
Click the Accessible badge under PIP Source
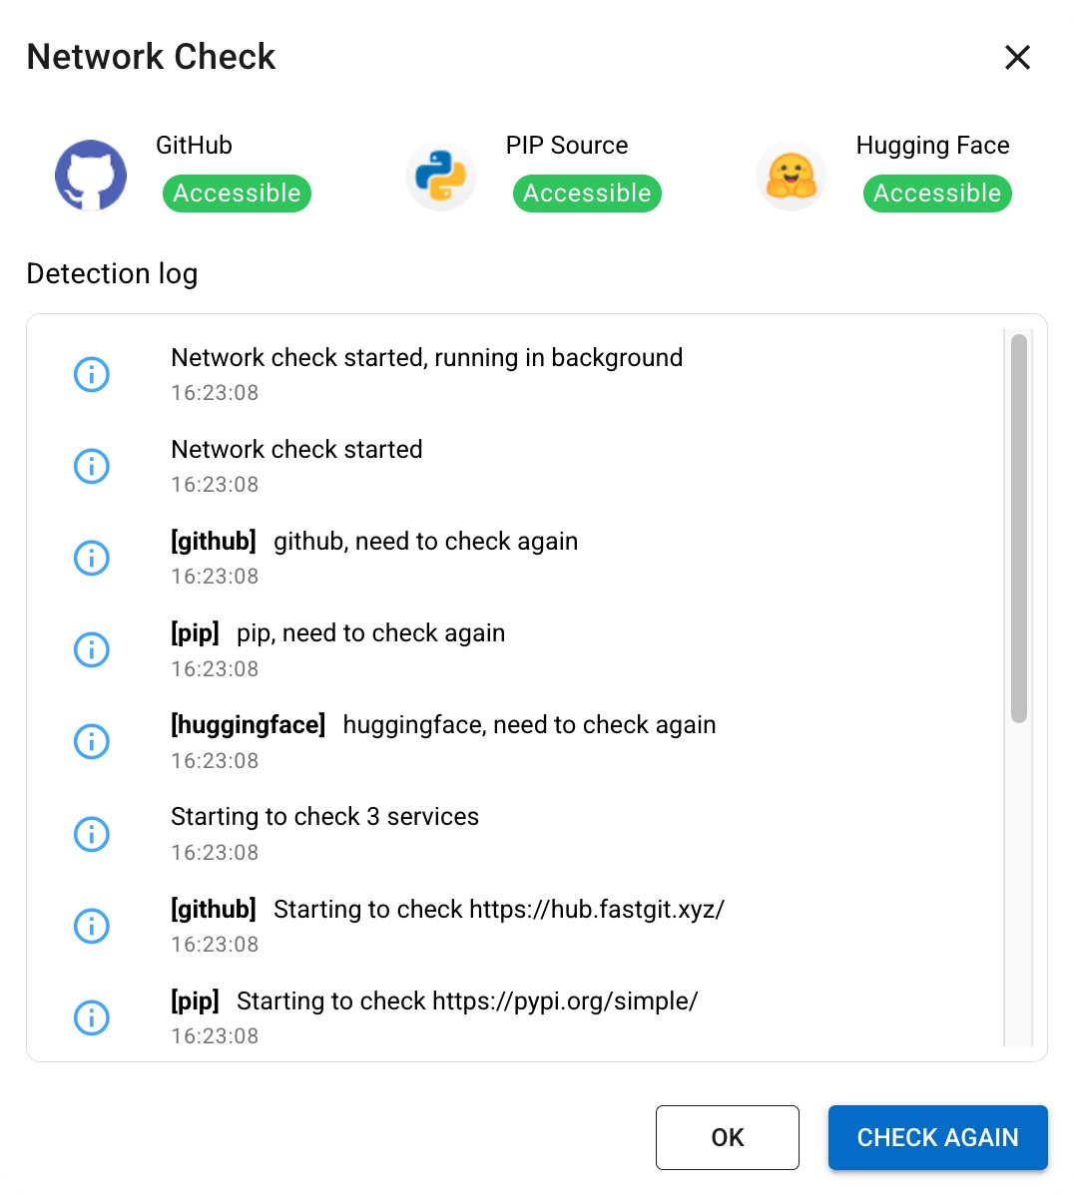point(587,194)
